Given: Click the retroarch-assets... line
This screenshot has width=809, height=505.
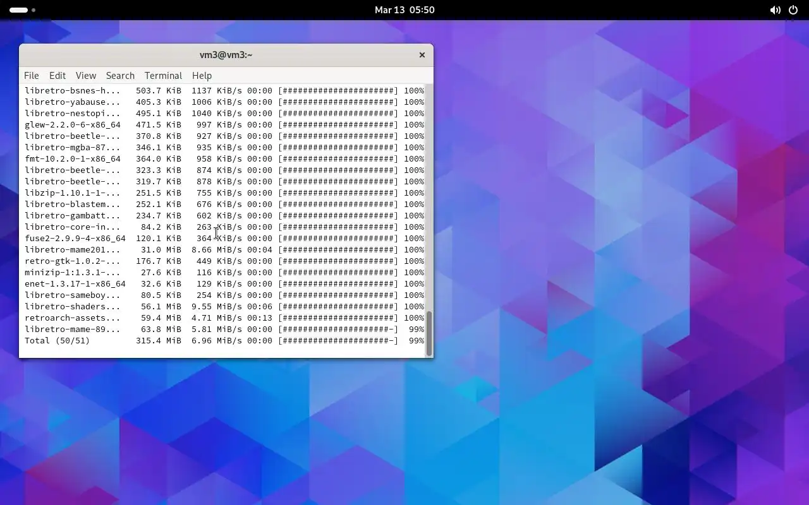Looking at the screenshot, I should (224, 318).
